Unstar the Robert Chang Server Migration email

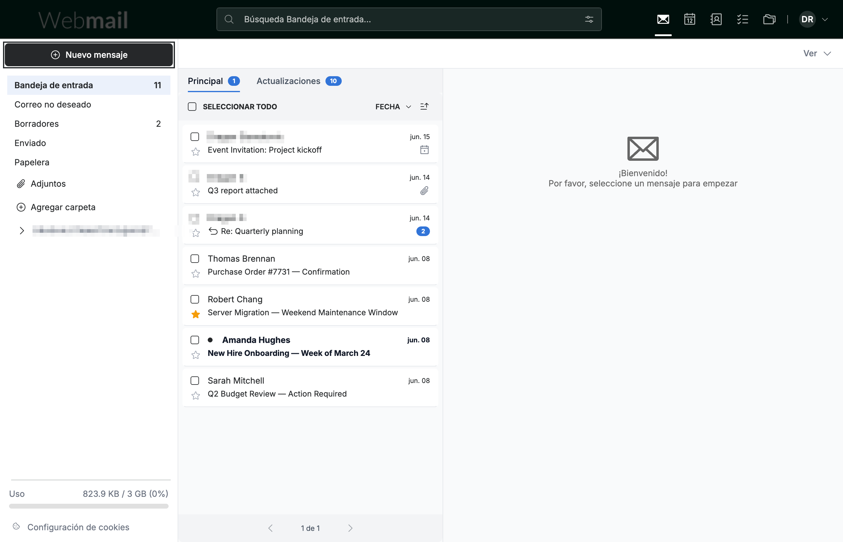click(196, 314)
